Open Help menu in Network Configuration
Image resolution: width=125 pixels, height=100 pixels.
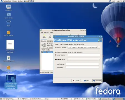[x=51, y=32]
